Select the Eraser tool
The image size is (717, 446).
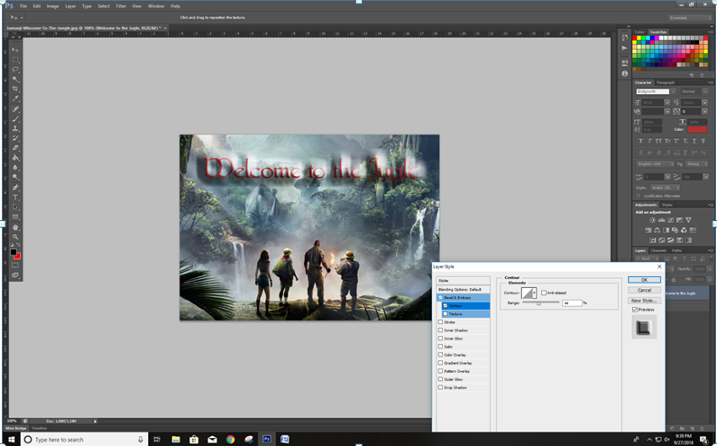[x=15, y=148]
